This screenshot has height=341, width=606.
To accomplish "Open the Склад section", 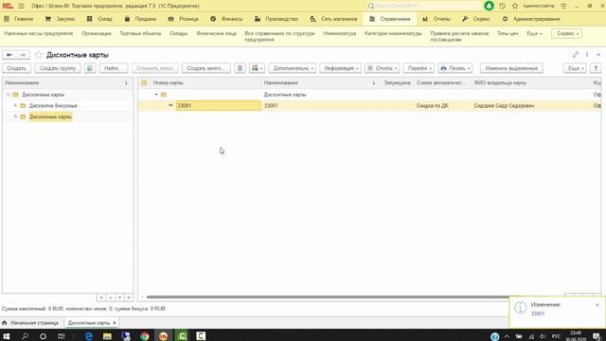I will (99, 19).
